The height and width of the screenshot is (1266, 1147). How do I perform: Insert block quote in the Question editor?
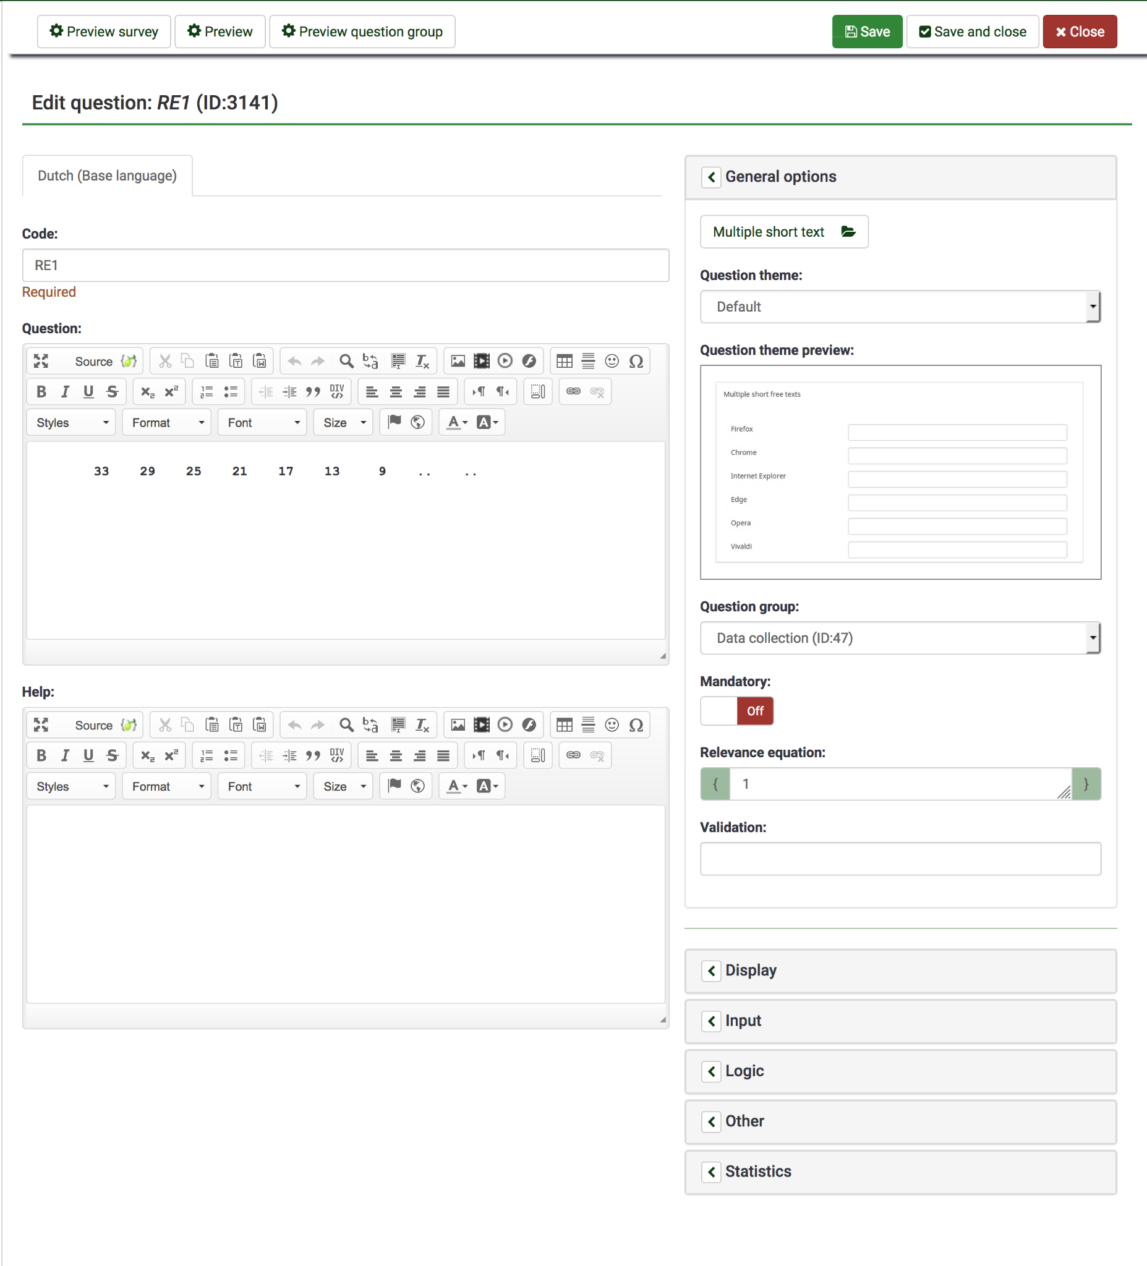click(313, 392)
